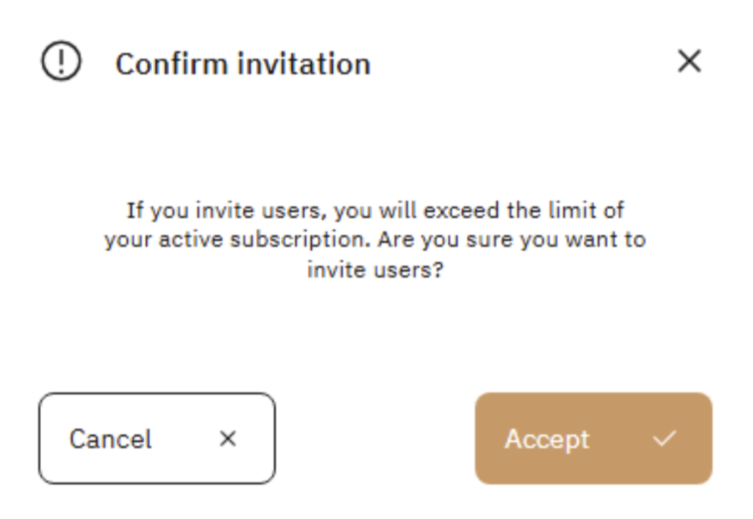Click the small cross on the outlined button

(228, 439)
